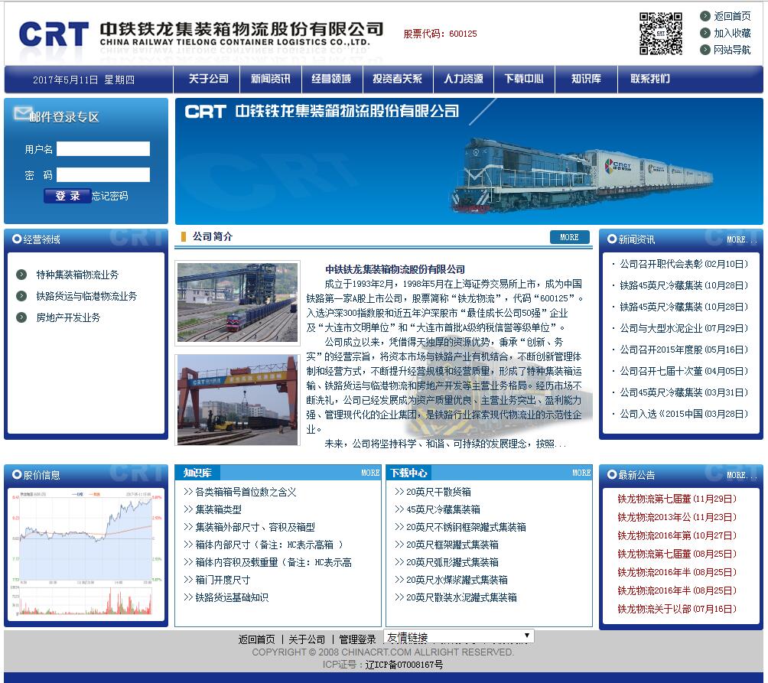Open 返回首页 link at top right
This screenshot has height=683, width=768.
(x=732, y=16)
